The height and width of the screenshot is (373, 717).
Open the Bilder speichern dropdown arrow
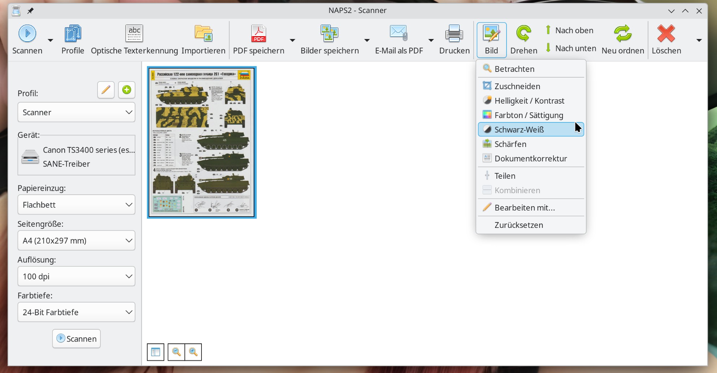(x=367, y=40)
